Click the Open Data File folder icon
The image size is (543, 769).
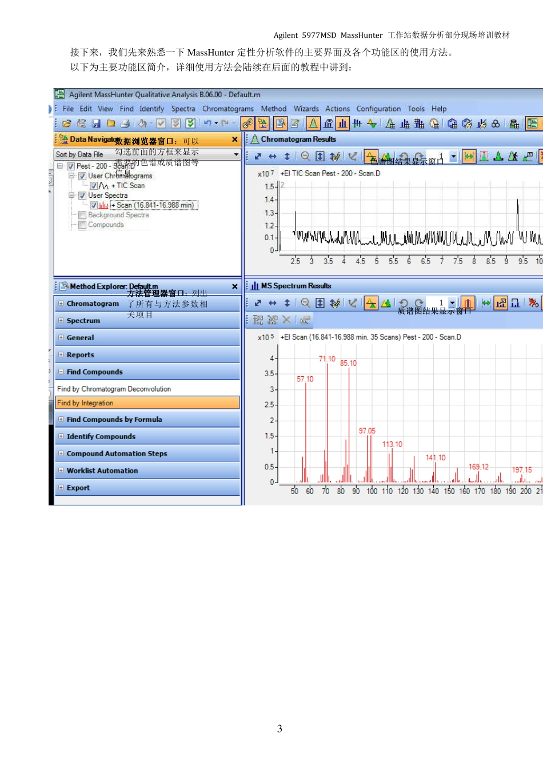click(x=67, y=123)
